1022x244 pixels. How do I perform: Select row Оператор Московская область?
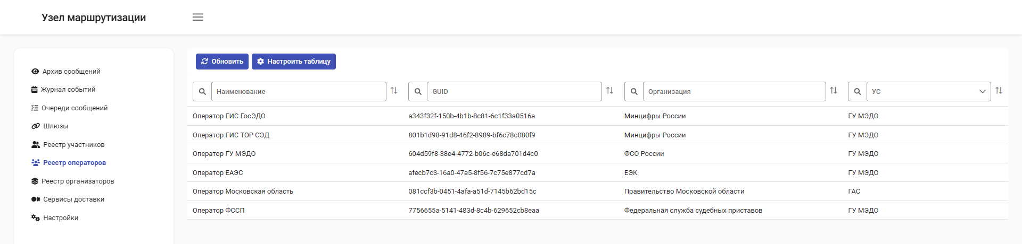click(598, 191)
